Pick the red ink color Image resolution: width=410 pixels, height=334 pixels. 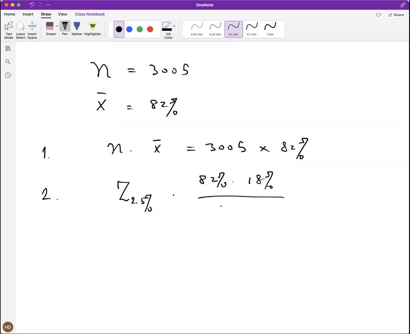pos(150,29)
